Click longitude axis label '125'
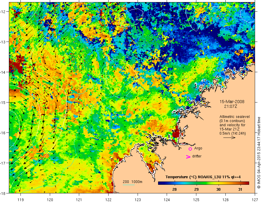 (196, 200)
